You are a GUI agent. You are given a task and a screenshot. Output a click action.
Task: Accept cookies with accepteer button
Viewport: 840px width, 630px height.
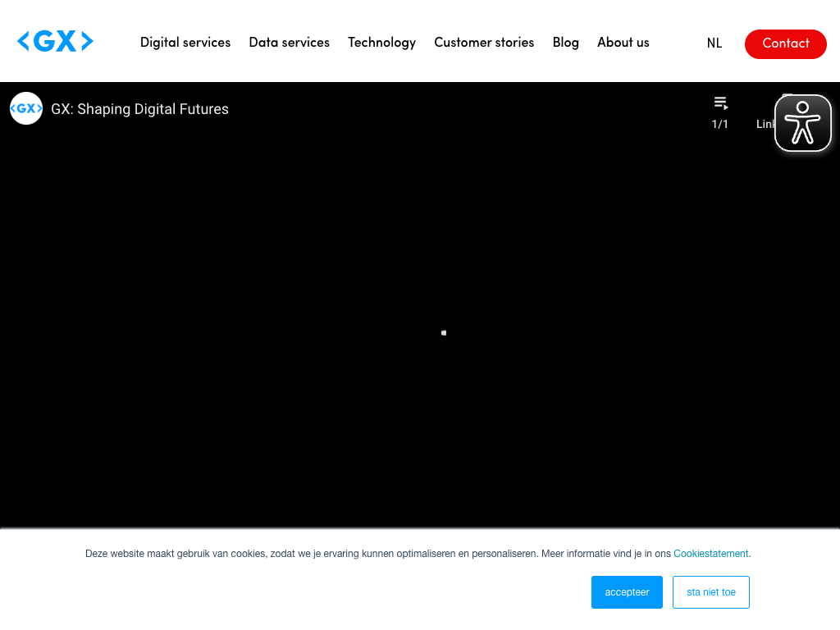click(627, 592)
